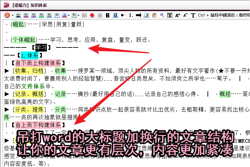Toggle underline formatting with U
This screenshot has width=250, height=167.
[x=115, y=15]
